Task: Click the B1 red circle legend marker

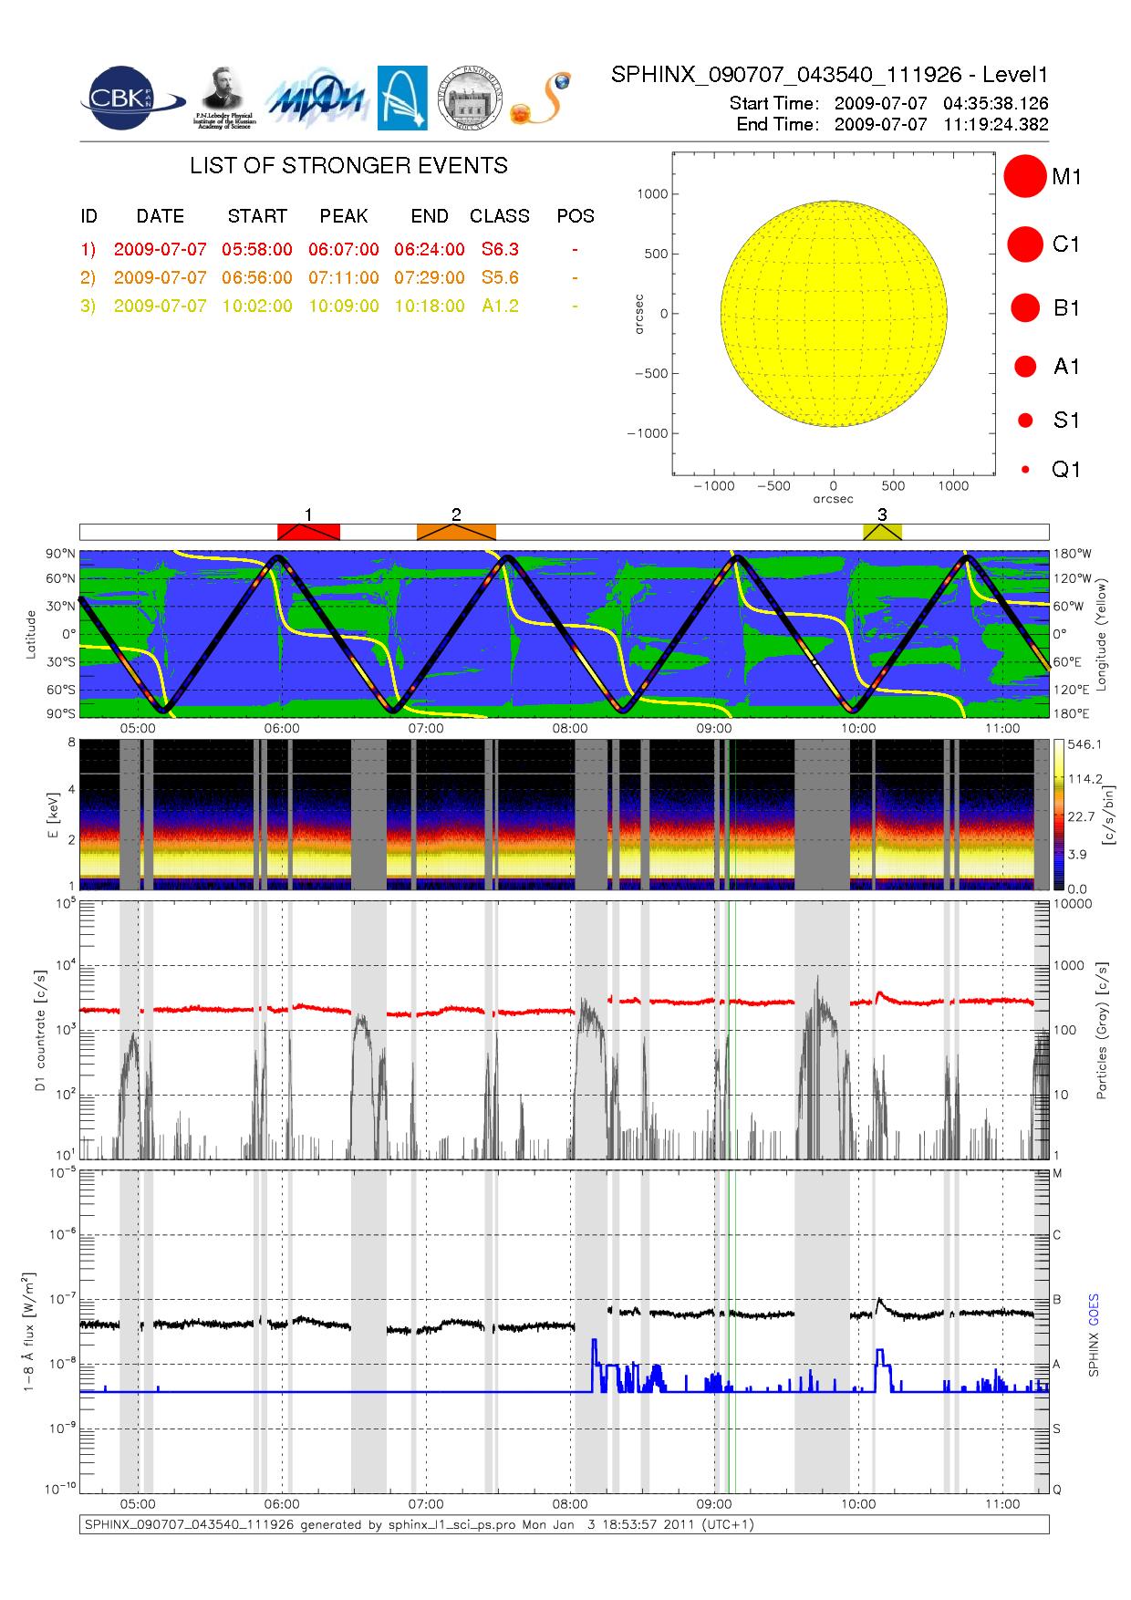Action: (x=1025, y=307)
